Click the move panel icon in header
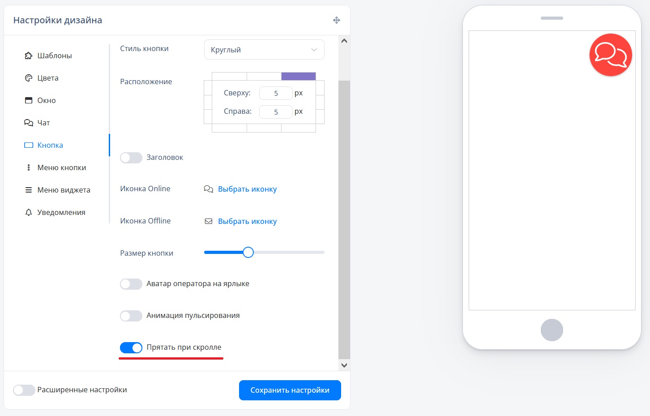The width and height of the screenshot is (650, 416). pos(337,20)
